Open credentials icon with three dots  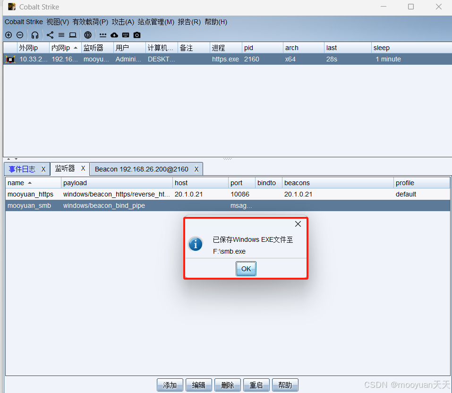(x=103, y=35)
